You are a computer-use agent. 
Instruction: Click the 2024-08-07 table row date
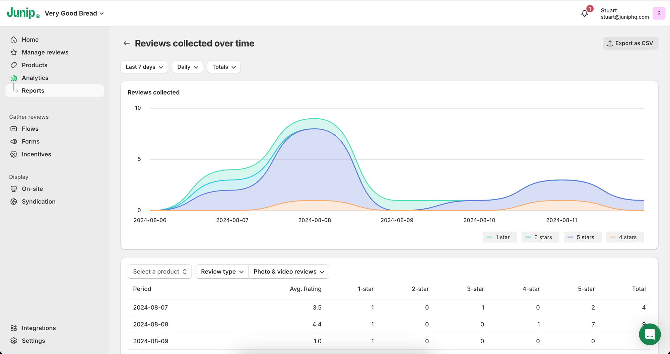[150, 308]
